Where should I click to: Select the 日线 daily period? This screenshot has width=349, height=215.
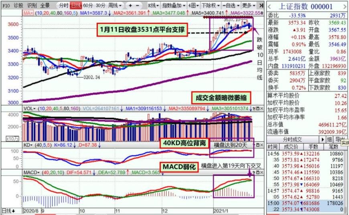pyautogui.click(x=76, y=5)
